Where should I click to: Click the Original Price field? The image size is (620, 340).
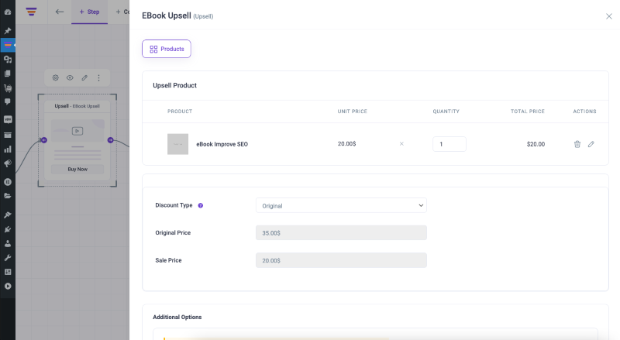coord(341,233)
